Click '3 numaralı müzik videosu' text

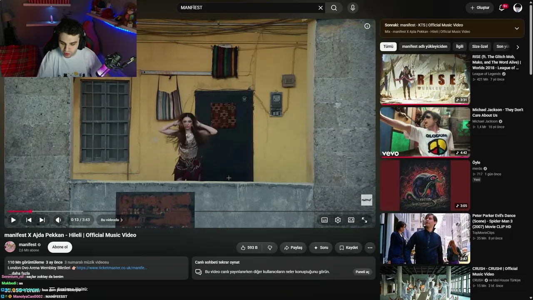(x=87, y=262)
